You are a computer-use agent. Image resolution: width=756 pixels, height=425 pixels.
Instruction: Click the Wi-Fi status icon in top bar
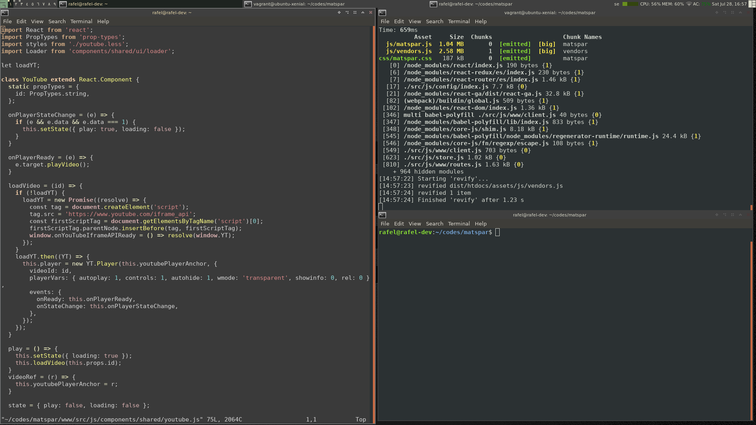click(689, 4)
